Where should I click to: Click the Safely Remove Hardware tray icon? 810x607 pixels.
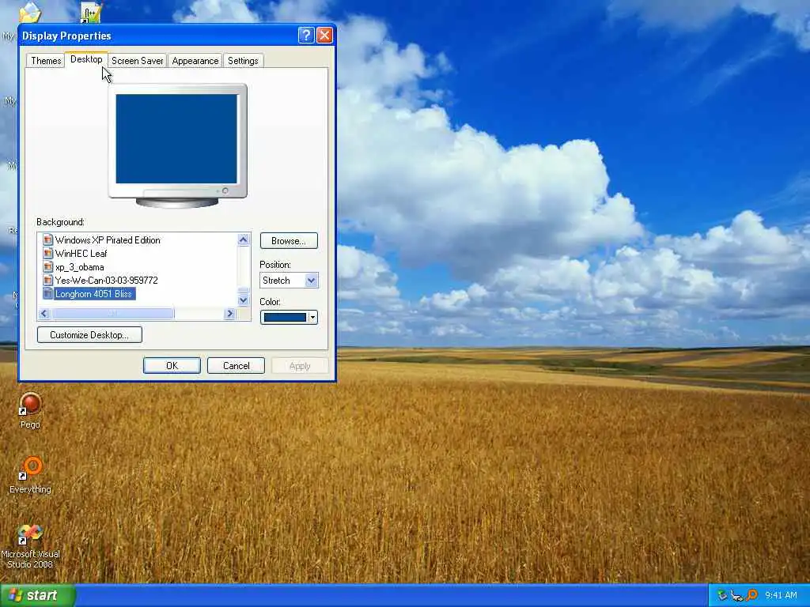(722, 595)
